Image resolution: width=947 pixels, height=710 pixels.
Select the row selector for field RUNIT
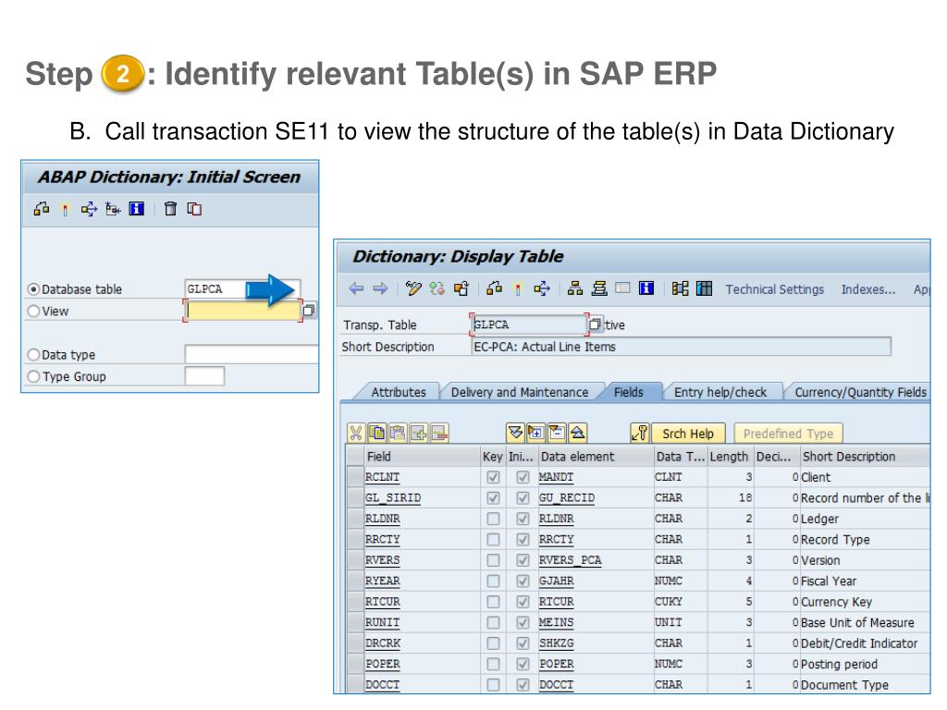point(356,622)
